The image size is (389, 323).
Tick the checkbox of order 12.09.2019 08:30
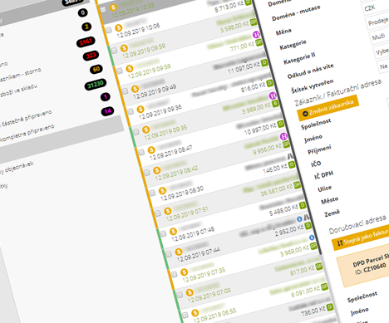click(x=152, y=193)
